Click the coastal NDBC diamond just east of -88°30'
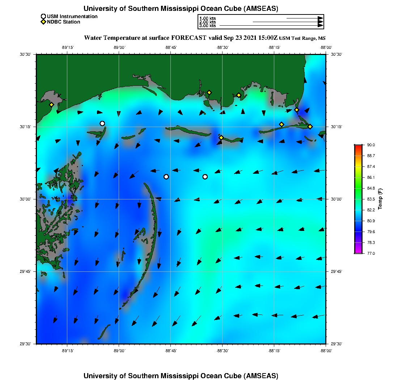Viewport: 398px width, 380px height. point(238,96)
